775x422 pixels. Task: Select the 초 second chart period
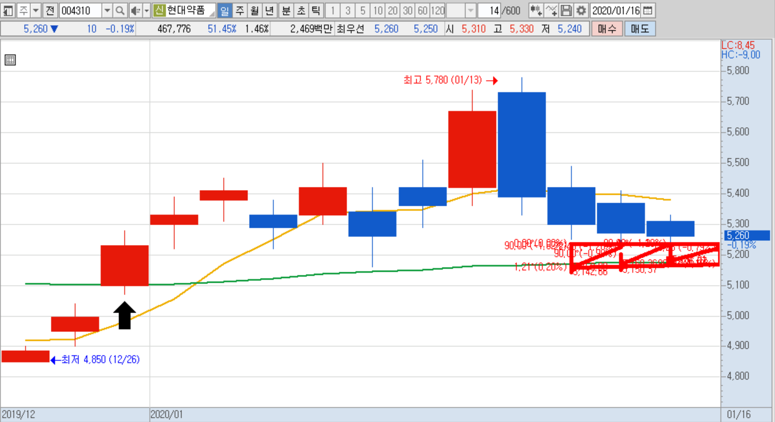(301, 10)
